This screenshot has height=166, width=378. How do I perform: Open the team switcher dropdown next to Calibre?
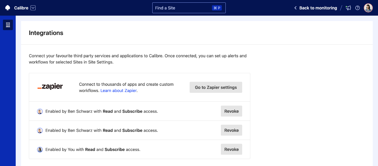coord(33,8)
